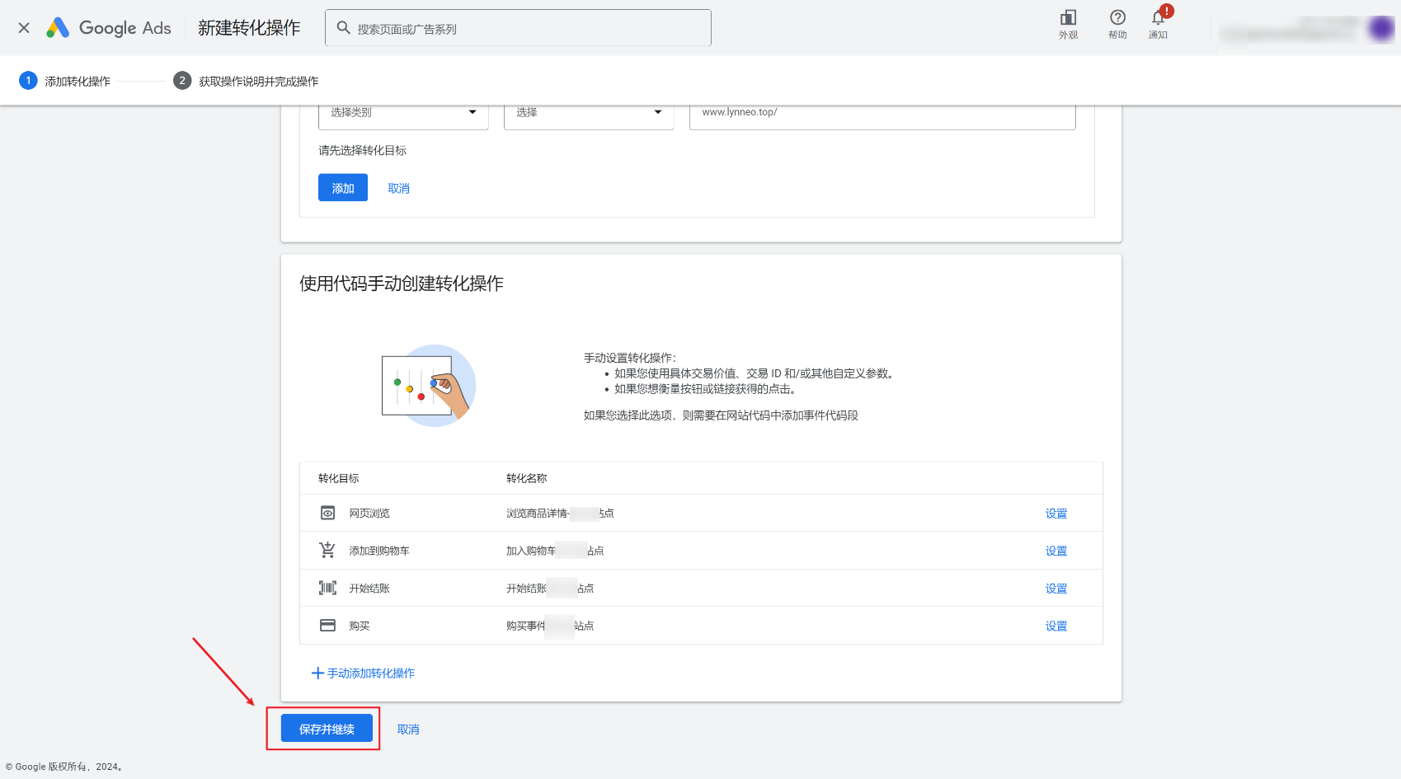This screenshot has width=1401, height=779.
Task: Expand the 选择类别 dropdown
Action: [403, 113]
